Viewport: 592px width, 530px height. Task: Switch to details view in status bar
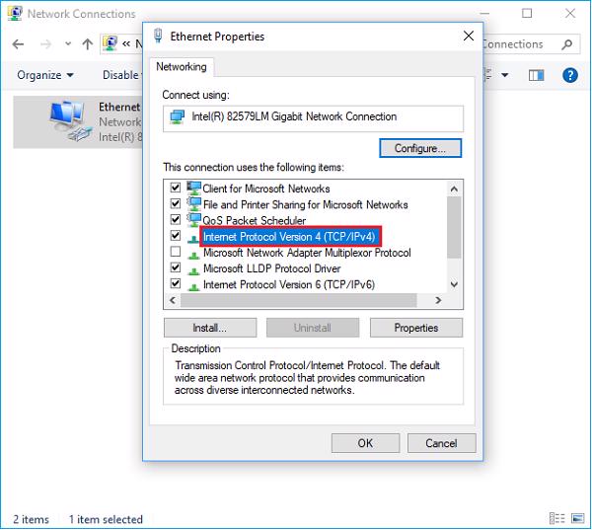(556, 519)
